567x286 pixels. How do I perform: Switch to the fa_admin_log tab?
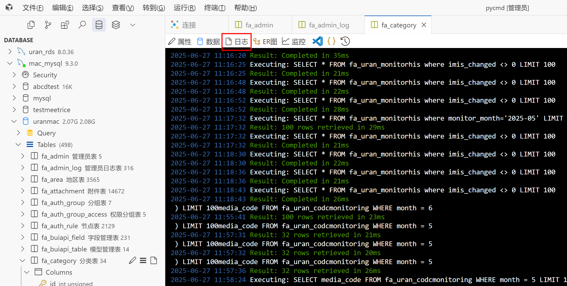click(x=328, y=25)
